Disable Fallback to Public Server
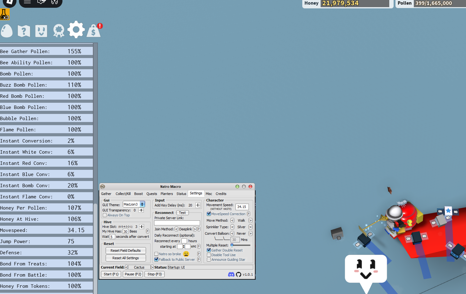Viewport: 466px width, 294px height. click(x=156, y=260)
